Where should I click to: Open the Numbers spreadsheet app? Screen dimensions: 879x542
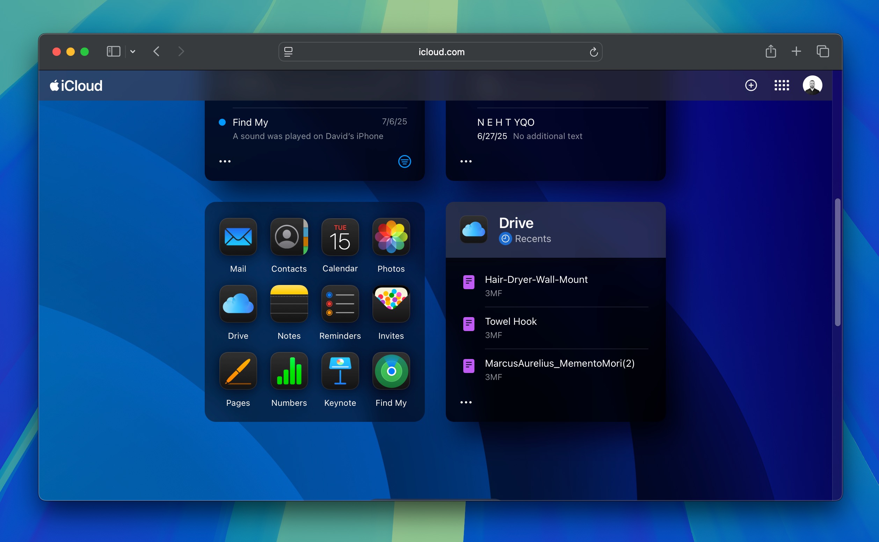point(289,371)
